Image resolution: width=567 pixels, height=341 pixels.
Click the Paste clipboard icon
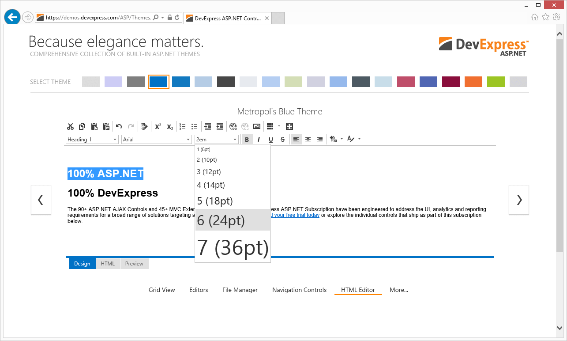pyautogui.click(x=94, y=126)
